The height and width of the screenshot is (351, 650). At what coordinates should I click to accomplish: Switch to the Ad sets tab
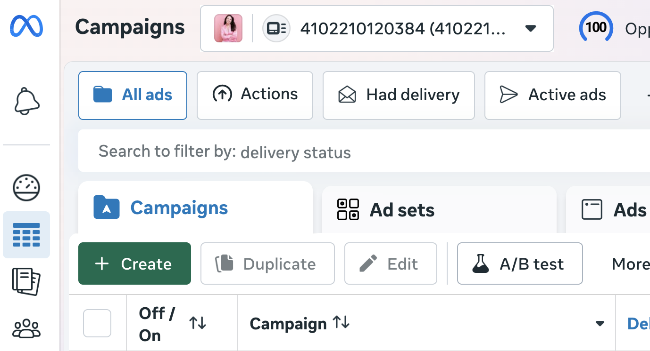pyautogui.click(x=401, y=210)
